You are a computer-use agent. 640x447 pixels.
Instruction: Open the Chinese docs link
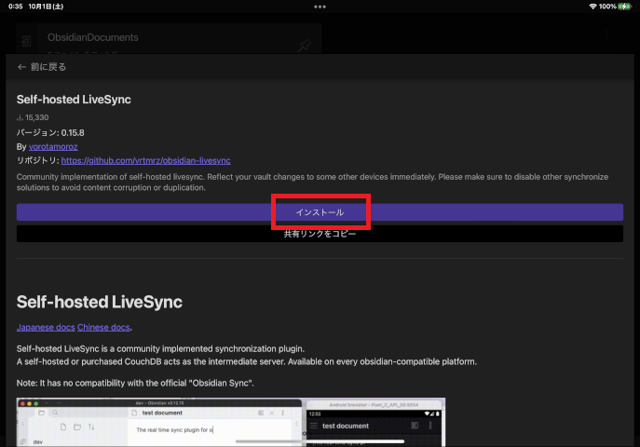[x=103, y=328]
